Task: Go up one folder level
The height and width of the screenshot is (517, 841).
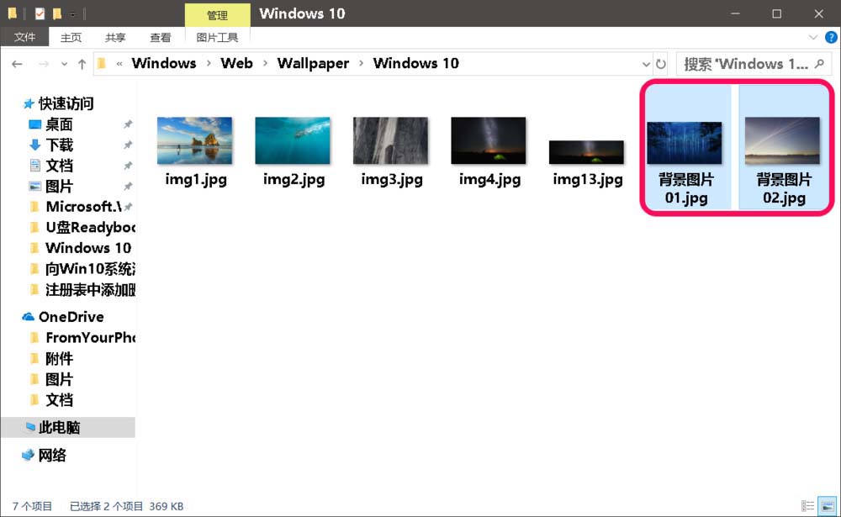Action: click(82, 64)
